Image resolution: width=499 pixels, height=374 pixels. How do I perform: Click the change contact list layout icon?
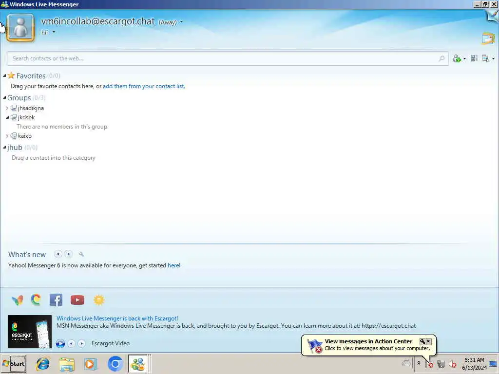click(474, 58)
